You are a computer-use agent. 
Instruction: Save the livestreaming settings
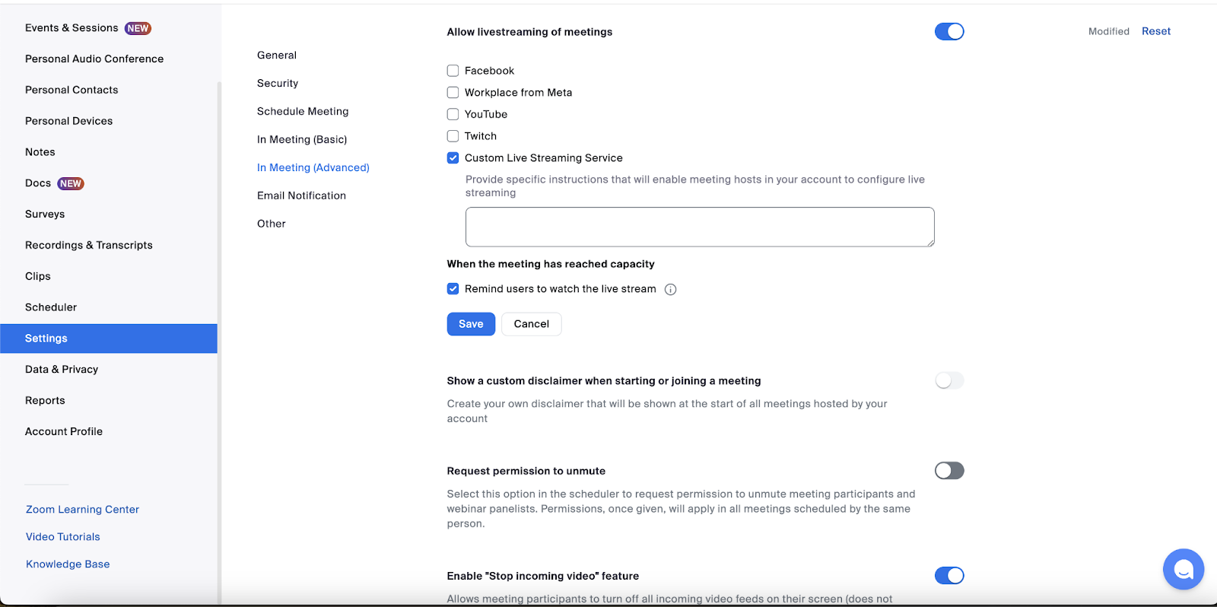(471, 324)
